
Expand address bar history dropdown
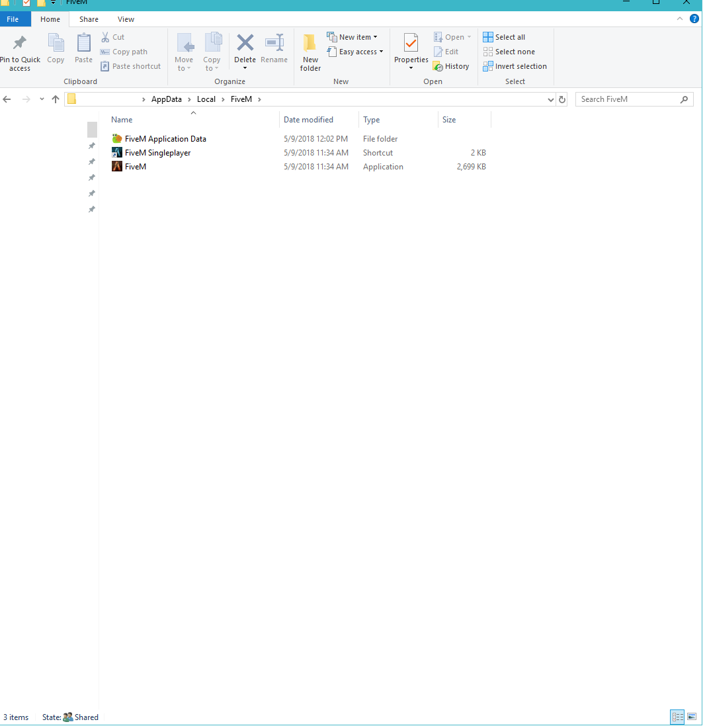(x=551, y=99)
